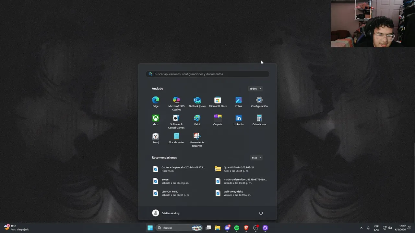Open Outlook (new) app
The image size is (415, 233).
click(197, 102)
